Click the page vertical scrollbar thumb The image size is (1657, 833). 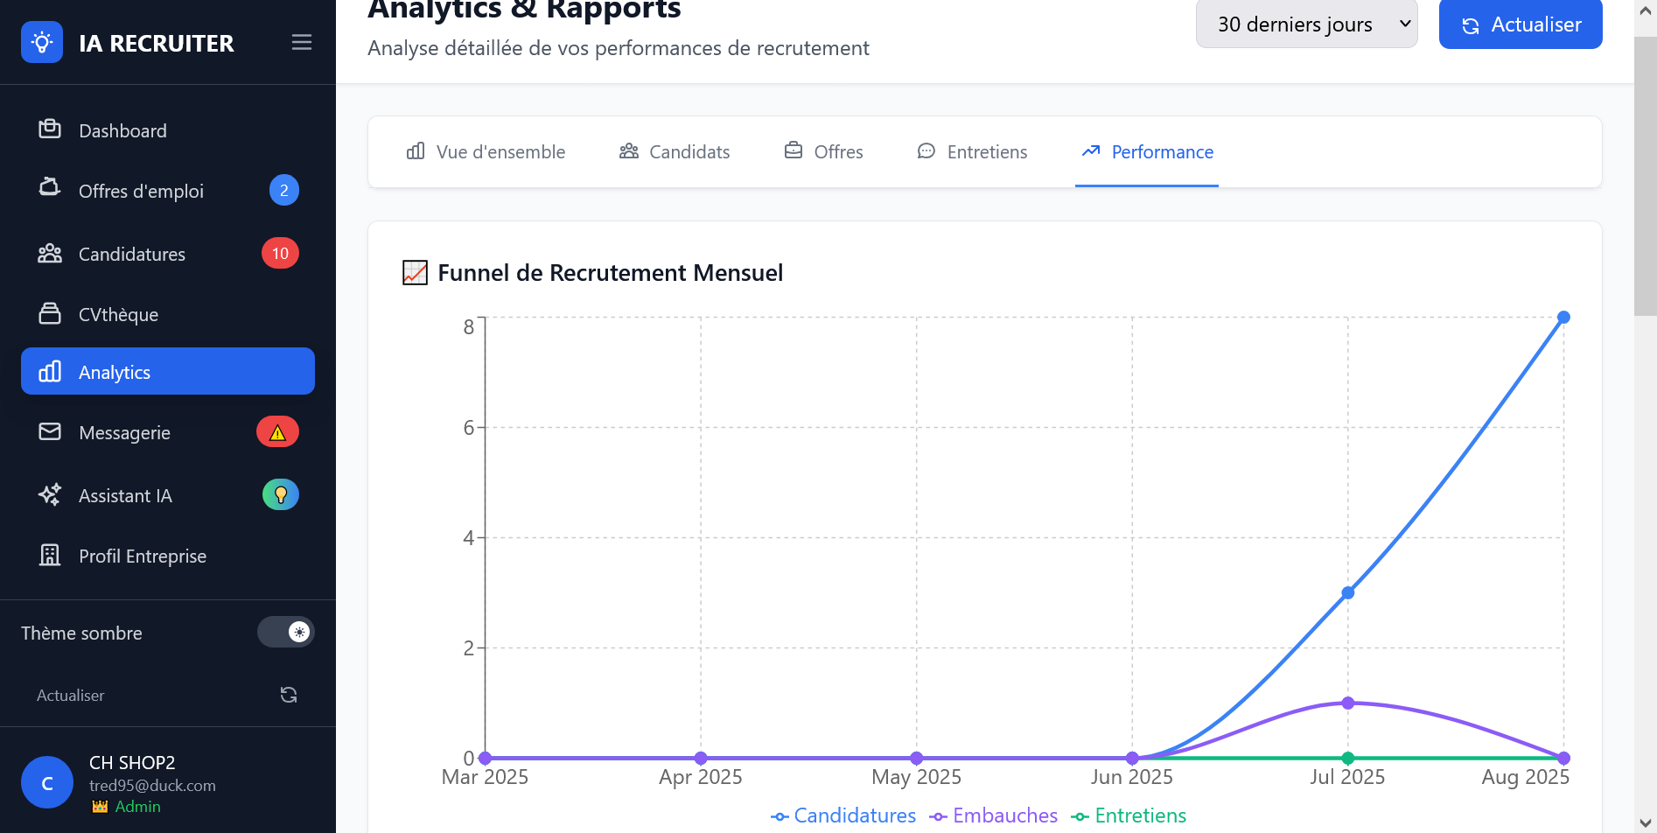[x=1645, y=175]
